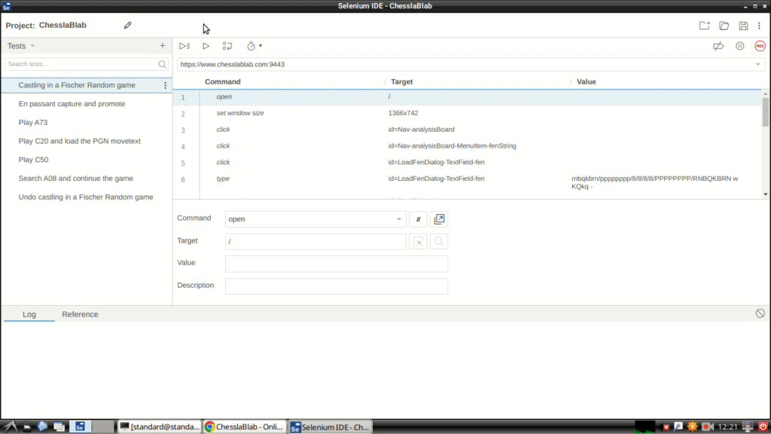Click the search tests field
Viewport: 771px width, 434px height.
(x=81, y=64)
